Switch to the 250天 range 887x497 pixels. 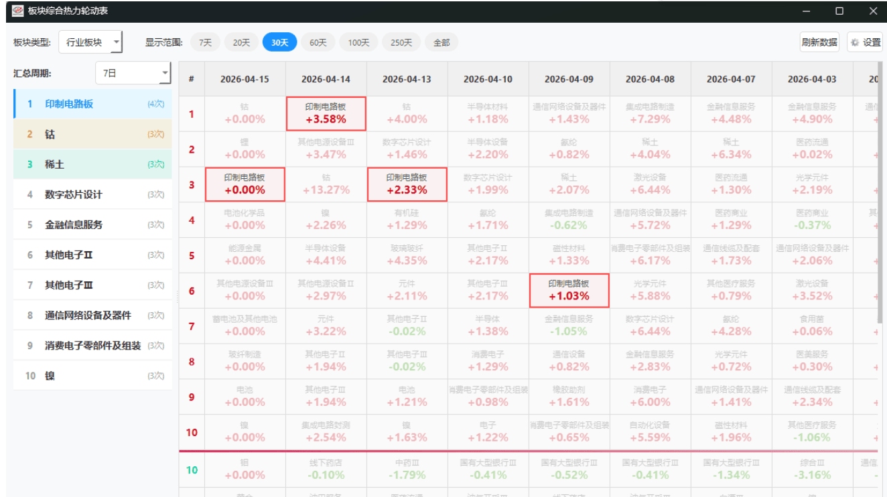401,42
